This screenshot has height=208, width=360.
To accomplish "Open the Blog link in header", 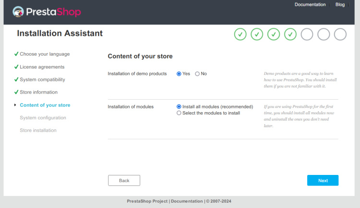I will [340, 4].
